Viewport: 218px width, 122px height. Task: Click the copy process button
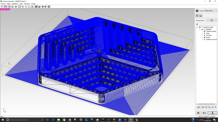coord(206,107)
